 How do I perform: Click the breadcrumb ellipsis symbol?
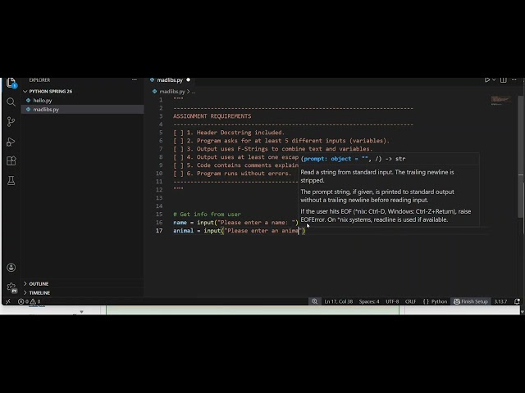[194, 92]
